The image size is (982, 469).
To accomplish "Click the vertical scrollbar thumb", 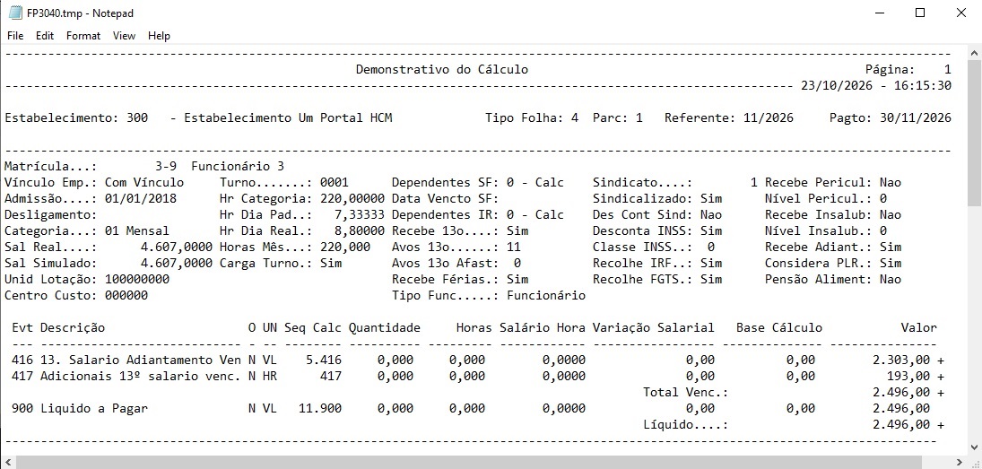I will 975,134.
